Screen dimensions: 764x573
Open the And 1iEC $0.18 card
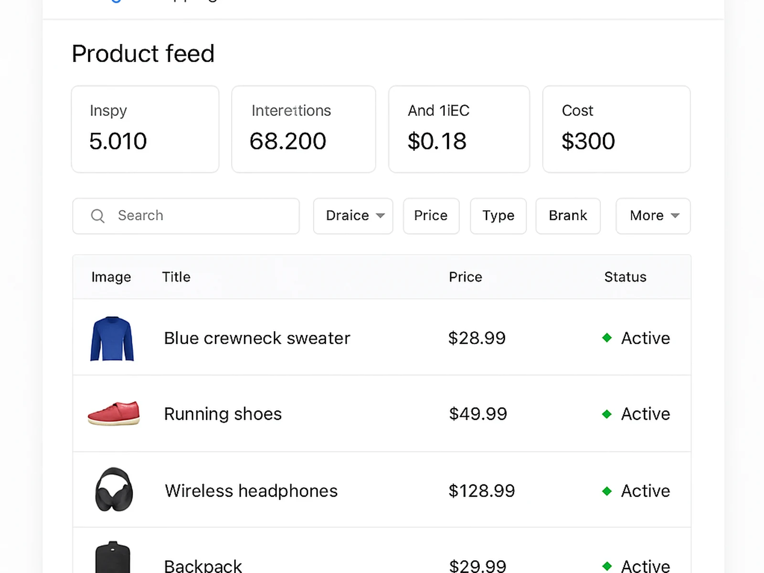[x=459, y=129]
